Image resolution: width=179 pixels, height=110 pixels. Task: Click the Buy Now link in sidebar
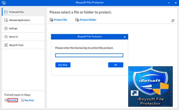pos(29,100)
